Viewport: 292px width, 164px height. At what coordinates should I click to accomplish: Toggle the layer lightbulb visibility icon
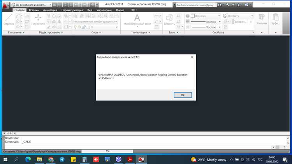click(75, 27)
